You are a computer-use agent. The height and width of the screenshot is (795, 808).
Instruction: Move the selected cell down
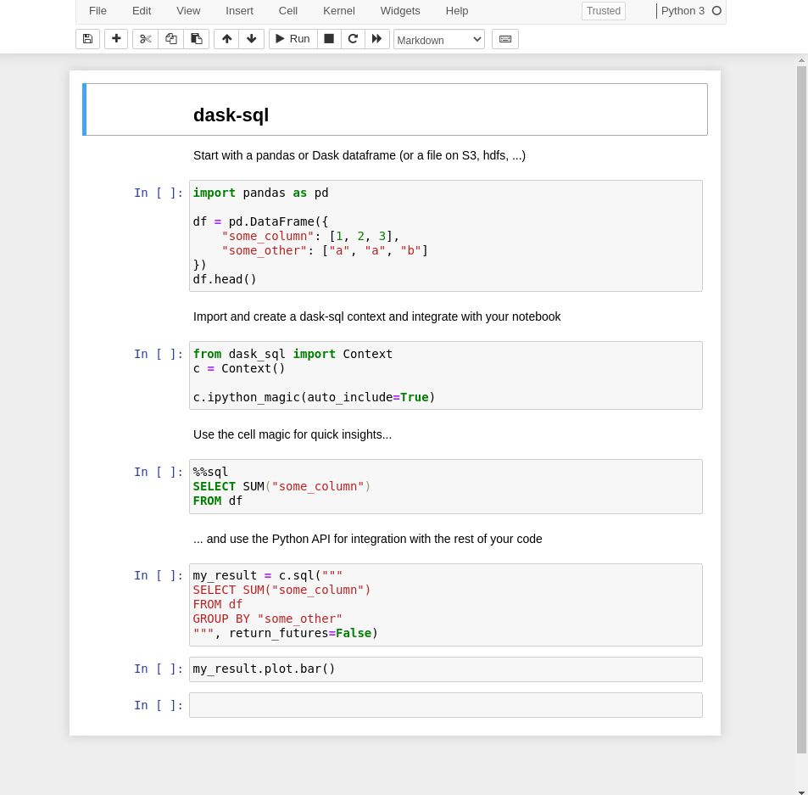(251, 39)
